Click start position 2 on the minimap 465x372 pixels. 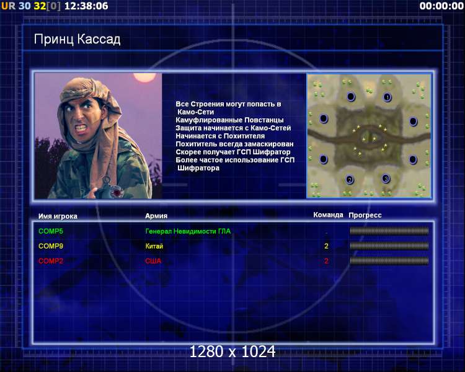tap(350, 179)
